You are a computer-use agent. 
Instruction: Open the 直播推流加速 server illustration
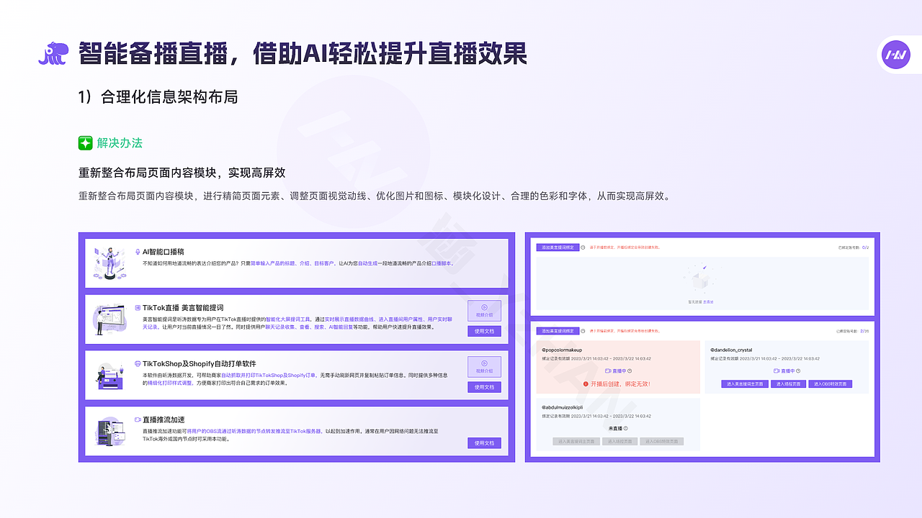(109, 431)
